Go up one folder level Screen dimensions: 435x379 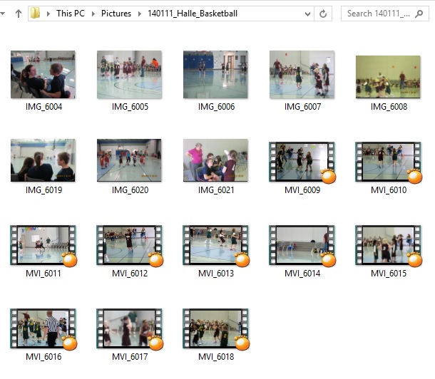tap(19, 14)
